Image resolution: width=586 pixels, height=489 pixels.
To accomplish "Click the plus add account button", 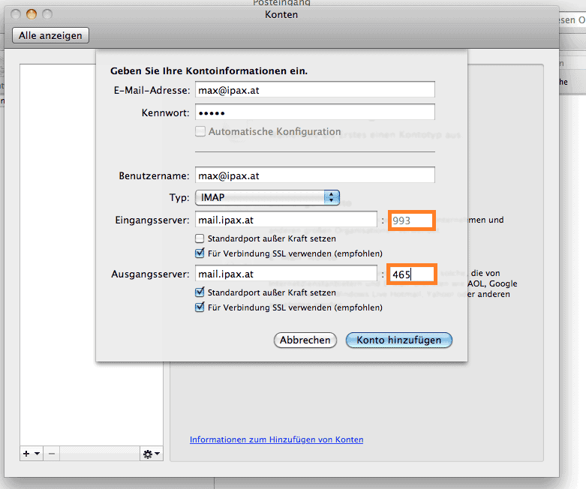I will click(30, 454).
